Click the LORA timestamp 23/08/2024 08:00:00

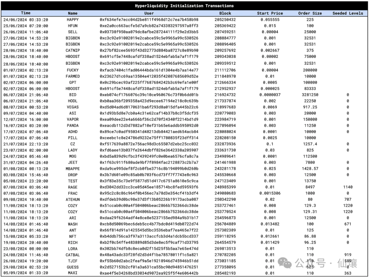26,249
